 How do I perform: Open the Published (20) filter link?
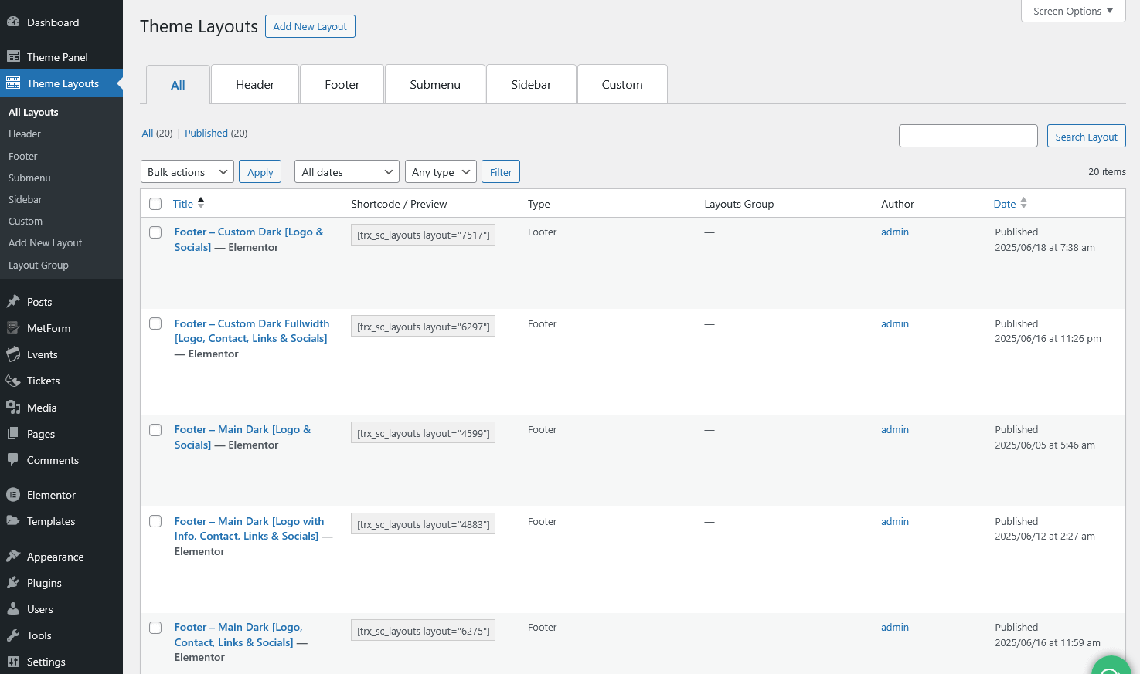coord(216,133)
